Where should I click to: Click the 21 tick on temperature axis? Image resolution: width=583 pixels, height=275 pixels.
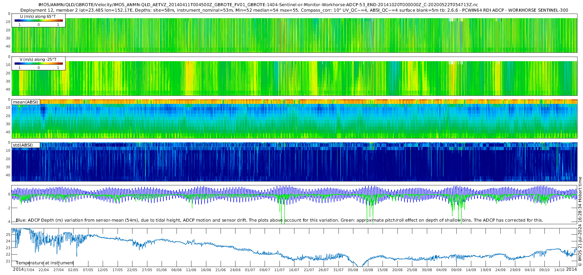tap(8, 261)
